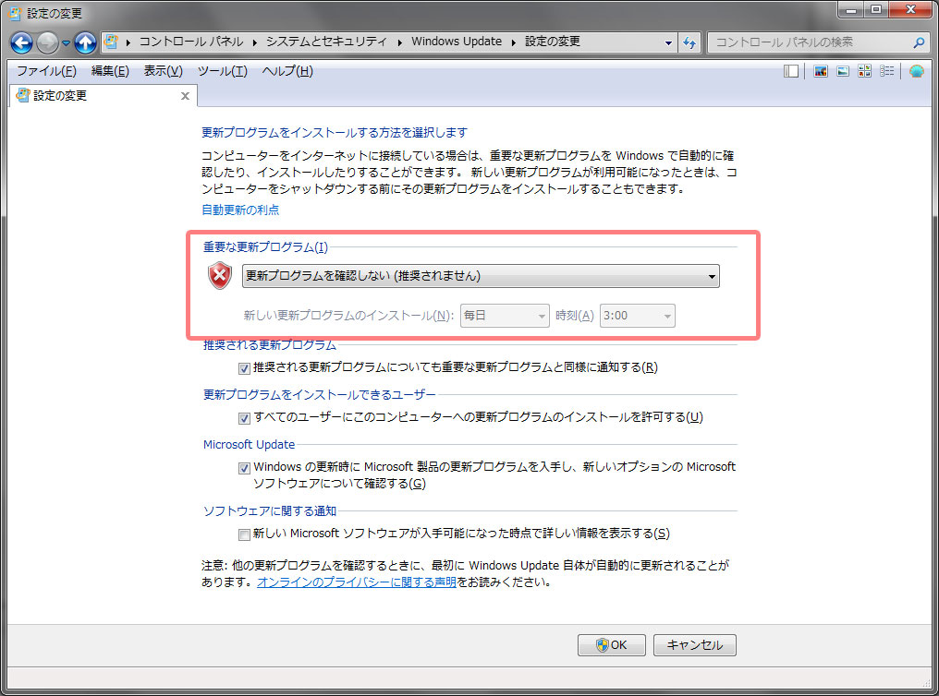Image resolution: width=939 pixels, height=696 pixels.
Task: Click the 時刻(A) label
Action: point(574,315)
